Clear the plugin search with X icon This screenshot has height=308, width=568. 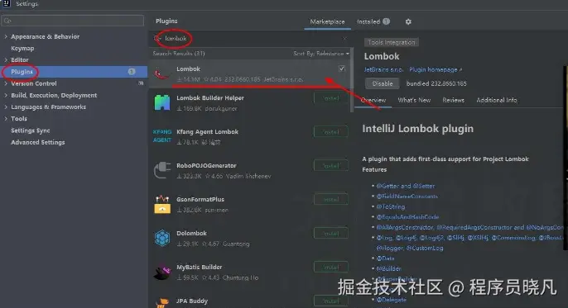tap(344, 38)
